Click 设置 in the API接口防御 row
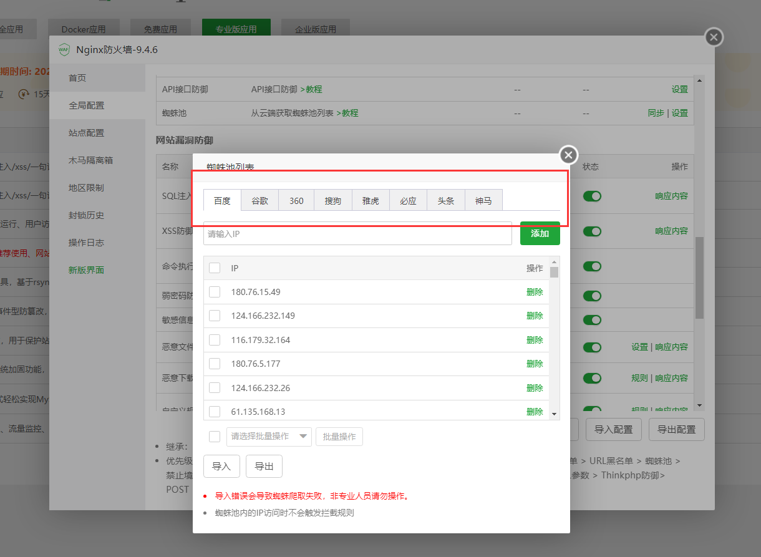Viewport: 761px width, 557px height. click(680, 89)
